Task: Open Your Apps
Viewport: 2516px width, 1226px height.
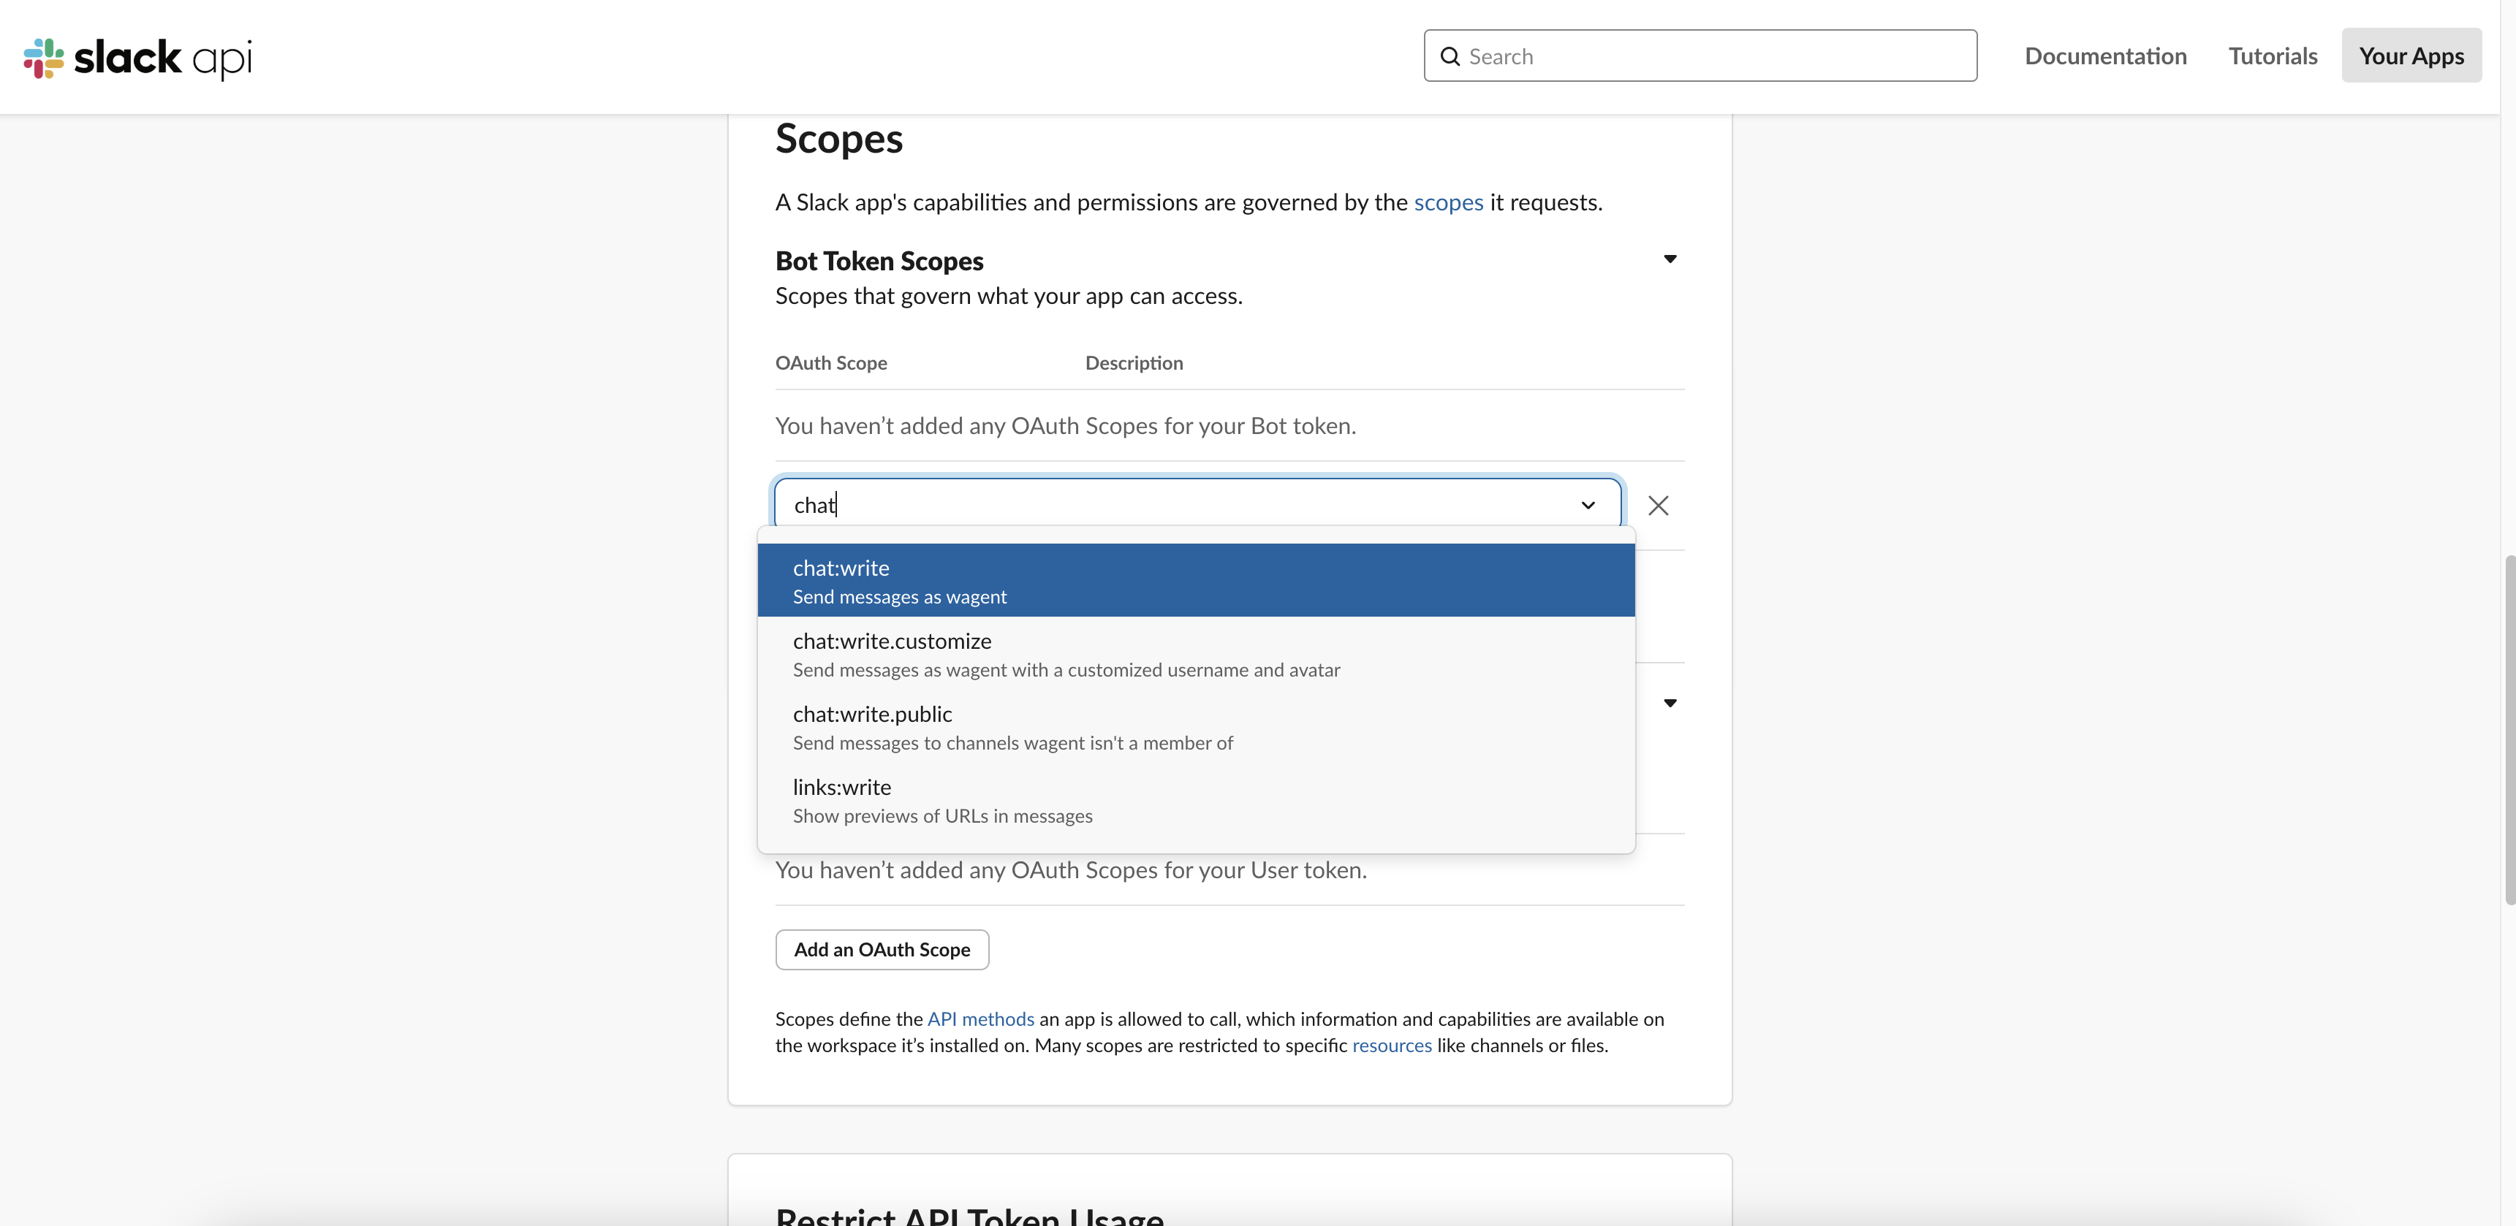Action: (2411, 56)
